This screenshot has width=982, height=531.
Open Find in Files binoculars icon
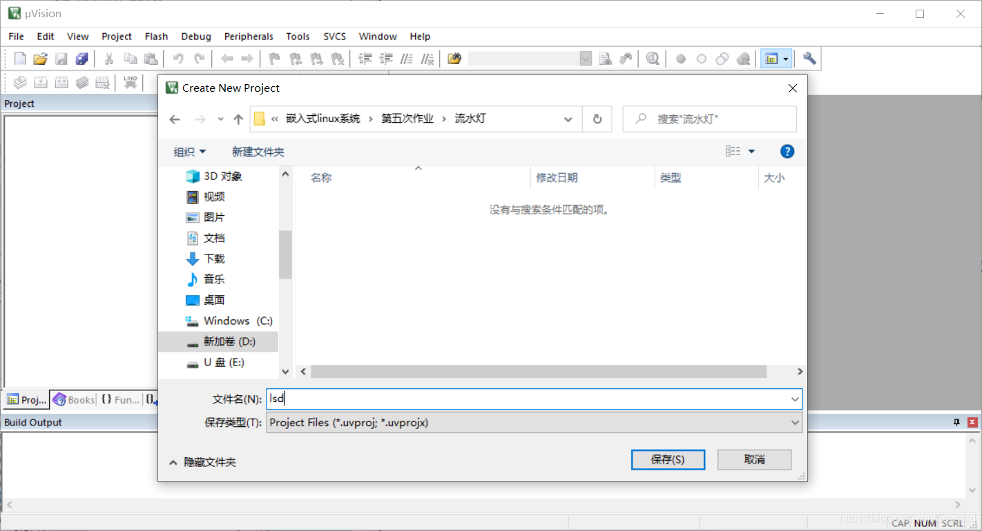click(x=454, y=59)
